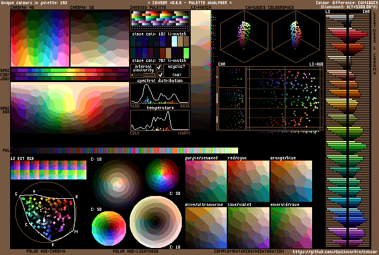Select the red/cyan desaturation thumbnail
Viewport: 379px width, 255px height.
(248, 179)
